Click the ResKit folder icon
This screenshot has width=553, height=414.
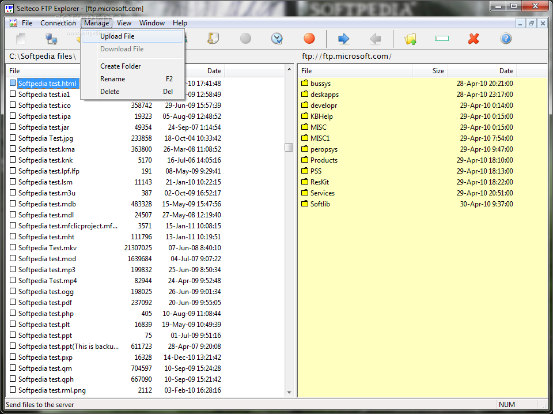click(x=305, y=182)
